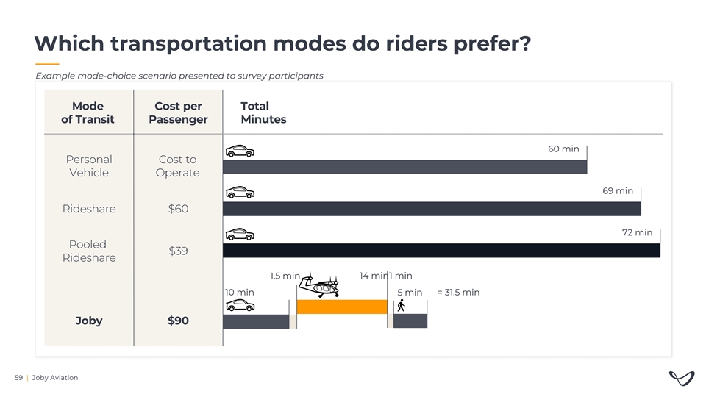Select the gray 10 min drive segment

(x=256, y=321)
